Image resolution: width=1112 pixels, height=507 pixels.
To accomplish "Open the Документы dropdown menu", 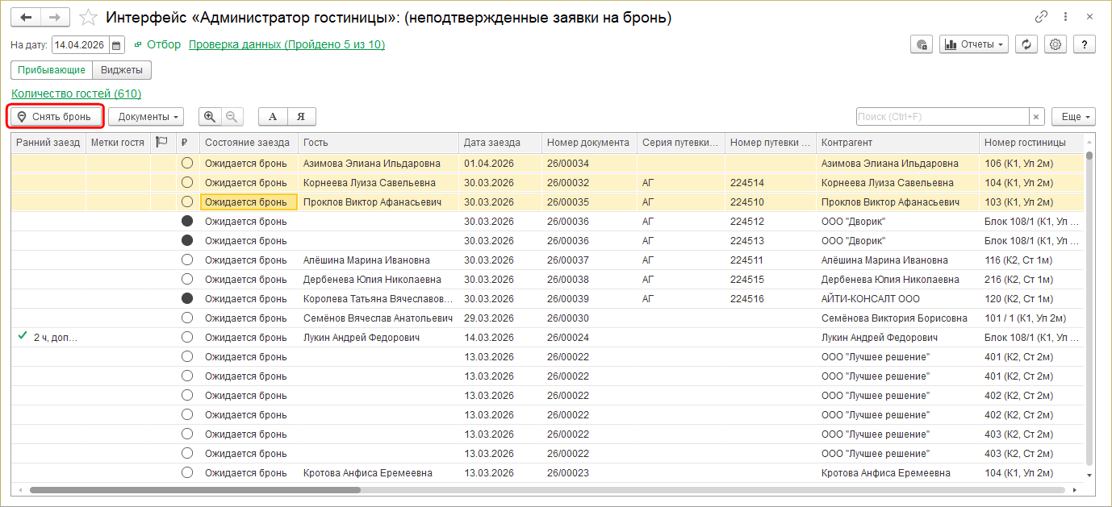I will (x=146, y=117).
